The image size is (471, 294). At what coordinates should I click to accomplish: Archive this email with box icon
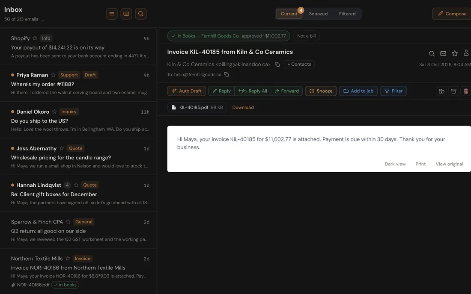(x=453, y=91)
